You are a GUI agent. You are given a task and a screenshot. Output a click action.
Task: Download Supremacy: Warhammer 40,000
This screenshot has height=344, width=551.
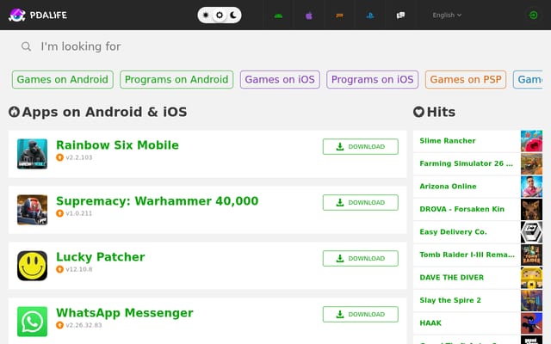click(361, 202)
